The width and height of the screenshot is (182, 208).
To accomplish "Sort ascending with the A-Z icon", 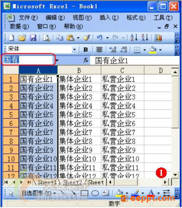I will pyautogui.click(x=134, y=38).
